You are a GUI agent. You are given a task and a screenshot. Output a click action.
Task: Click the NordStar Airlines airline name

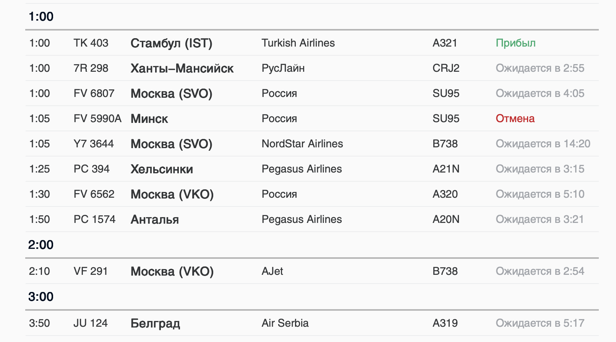tap(302, 144)
